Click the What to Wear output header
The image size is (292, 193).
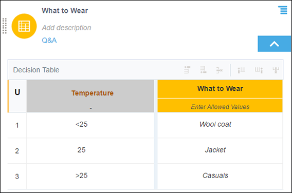(x=220, y=89)
